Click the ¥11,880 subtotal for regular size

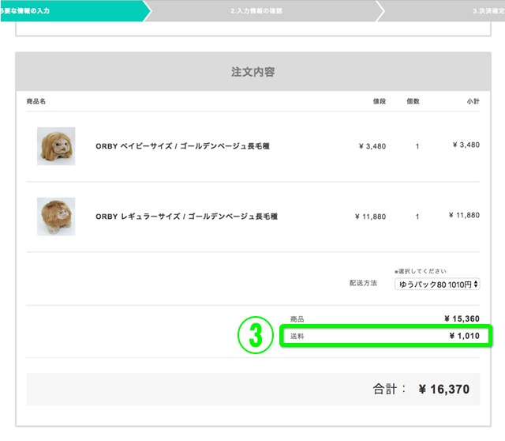tap(464, 215)
